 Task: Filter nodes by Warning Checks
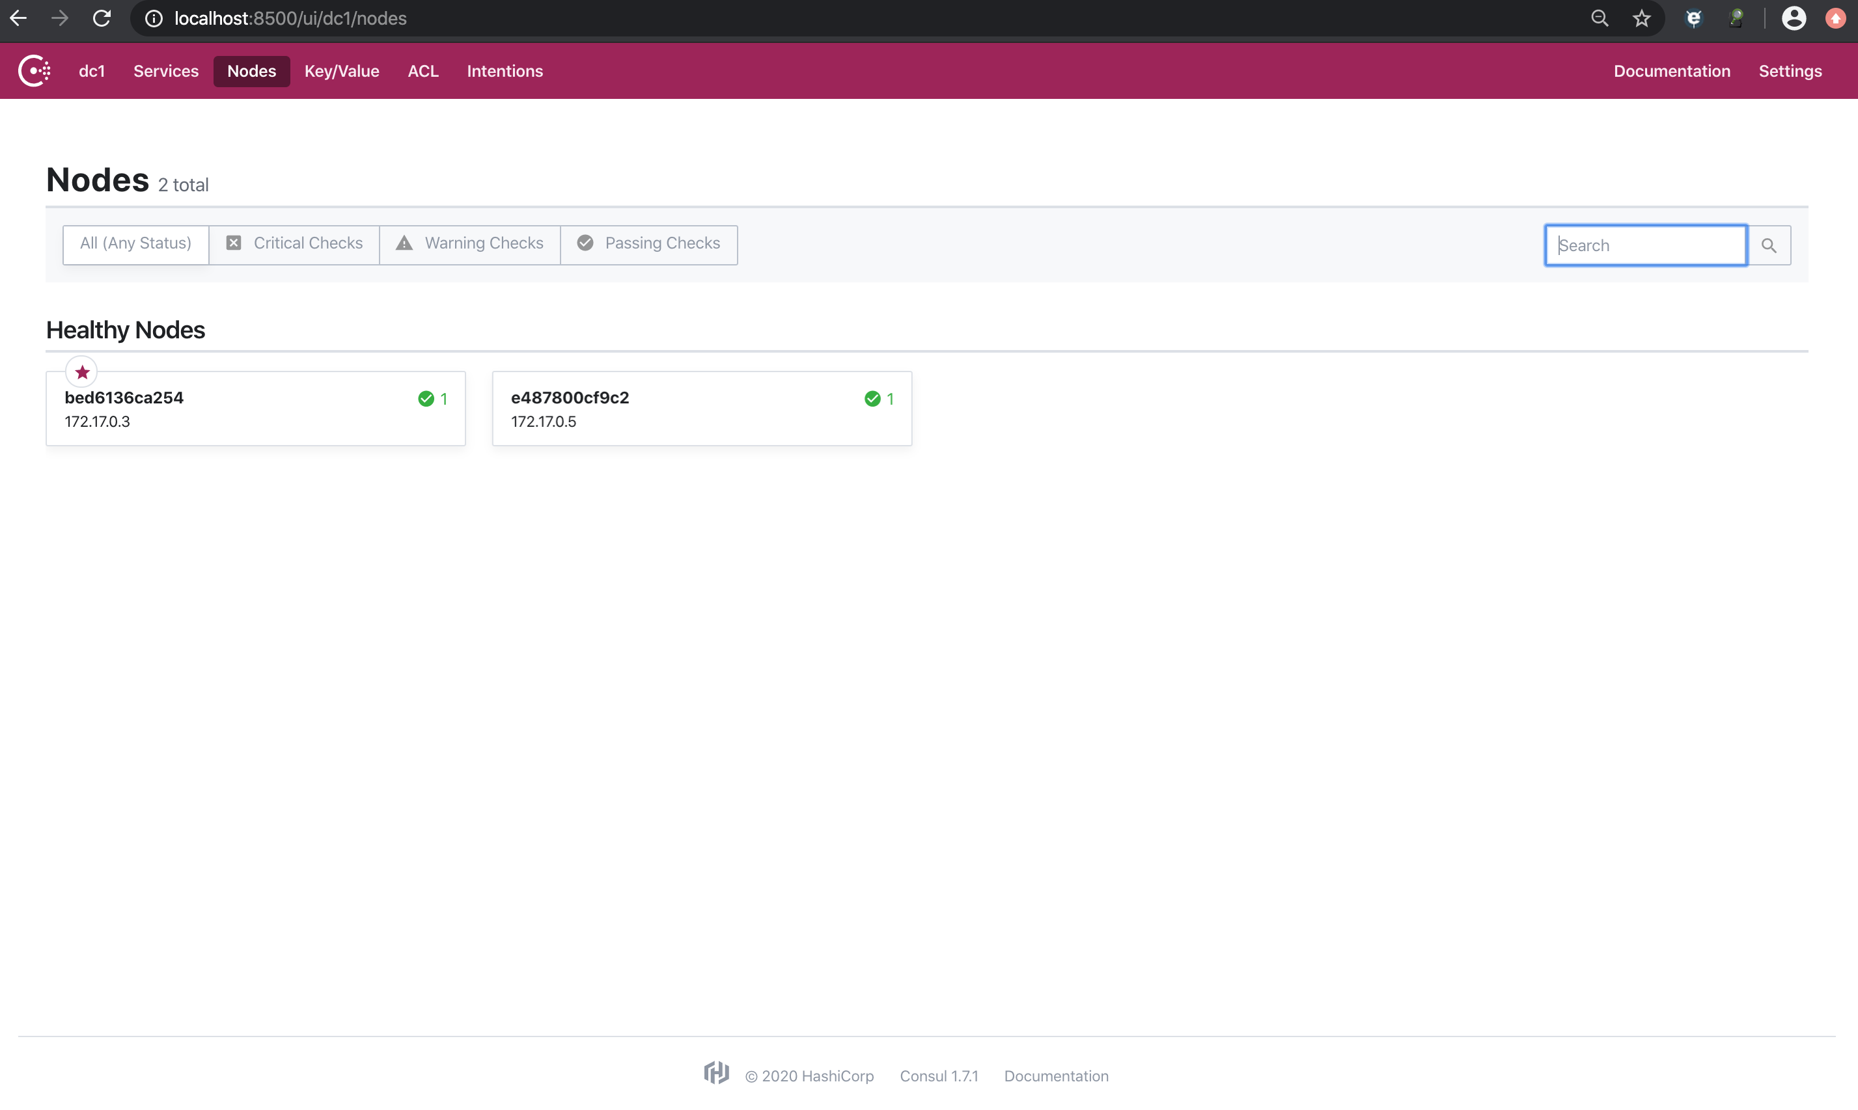470,244
